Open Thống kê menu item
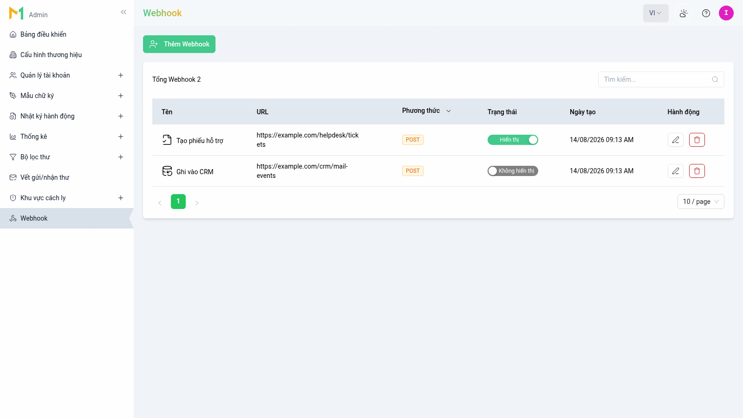Viewport: 743px width, 418px height. pyautogui.click(x=67, y=137)
